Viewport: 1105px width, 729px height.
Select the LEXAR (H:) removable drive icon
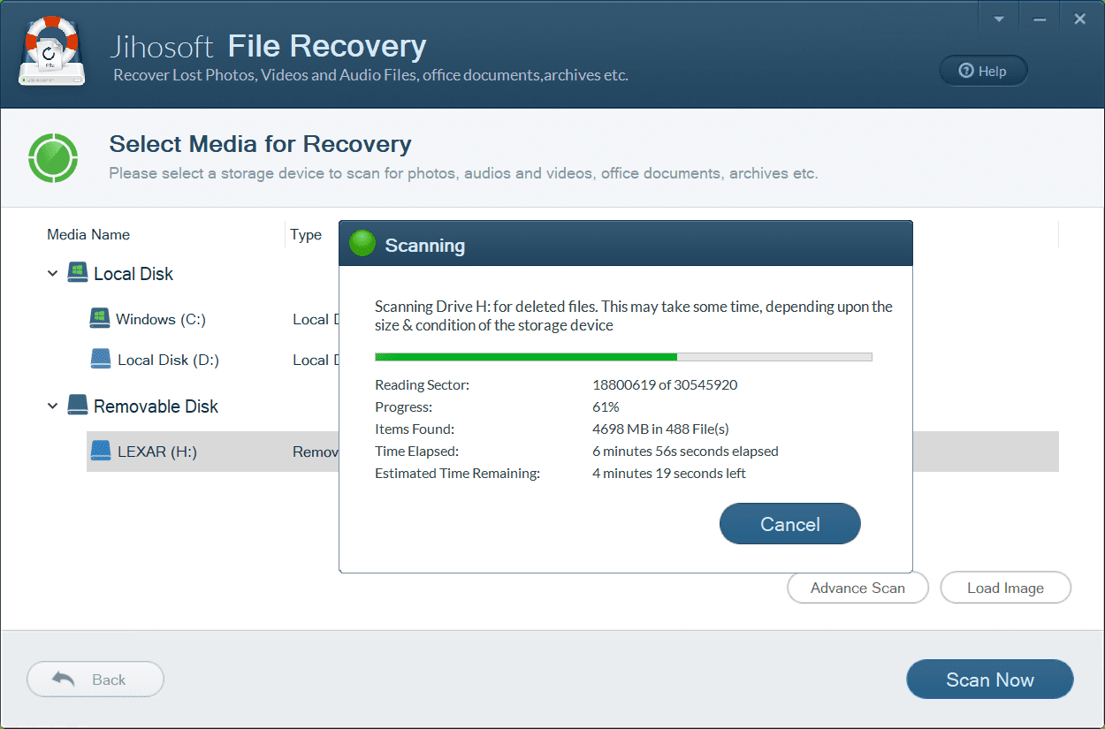click(x=100, y=451)
